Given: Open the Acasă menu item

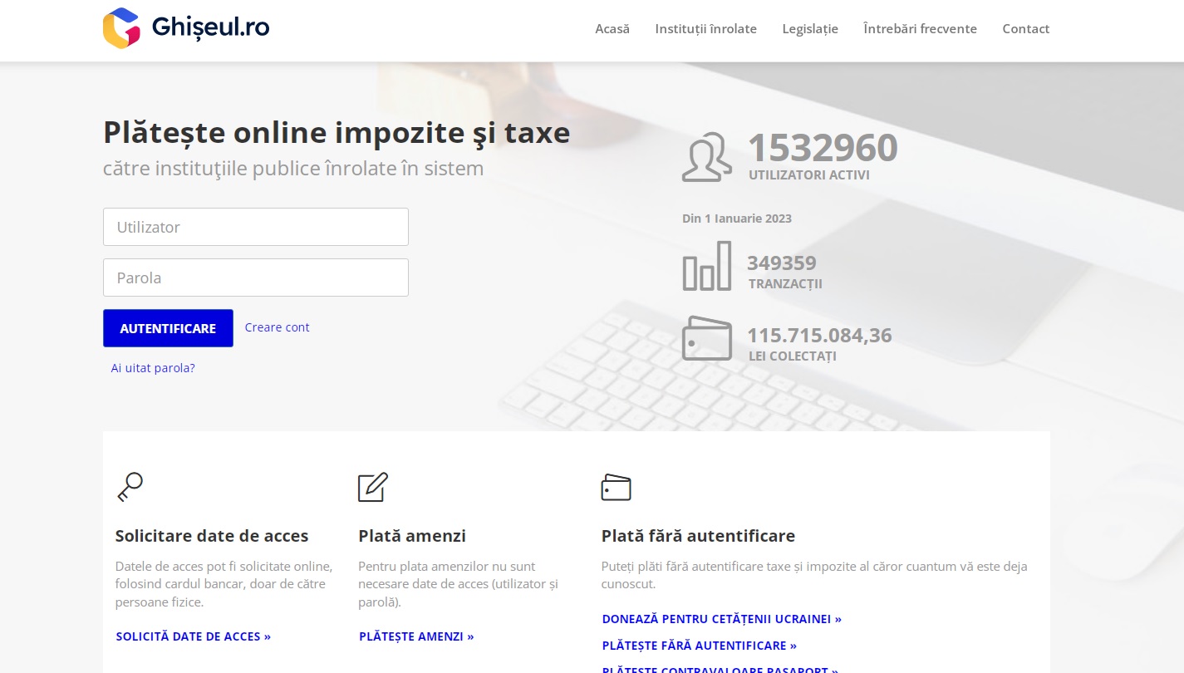Looking at the screenshot, I should tap(612, 29).
